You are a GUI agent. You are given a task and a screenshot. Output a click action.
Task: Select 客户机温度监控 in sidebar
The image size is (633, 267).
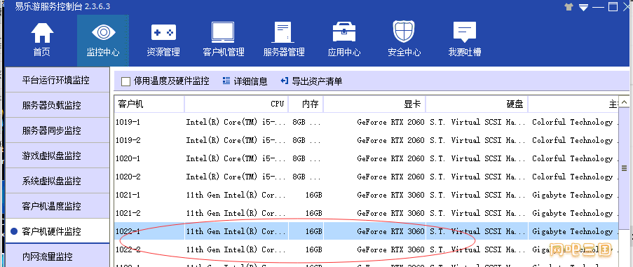pyautogui.click(x=57, y=206)
